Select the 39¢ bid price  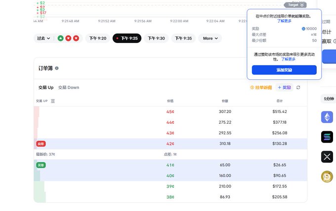[170, 186]
